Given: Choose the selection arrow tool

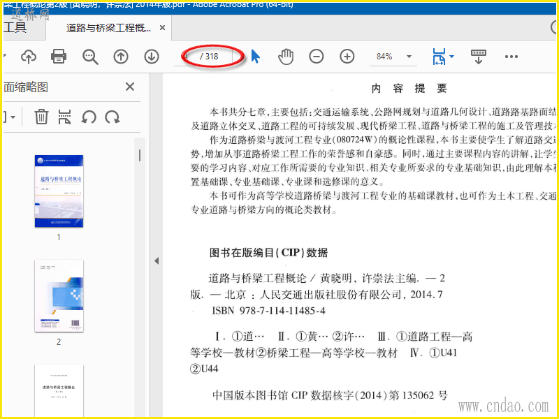Looking at the screenshot, I should 255,57.
